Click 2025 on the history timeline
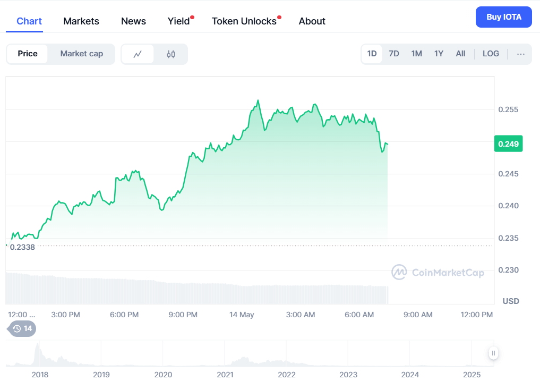 472,375
